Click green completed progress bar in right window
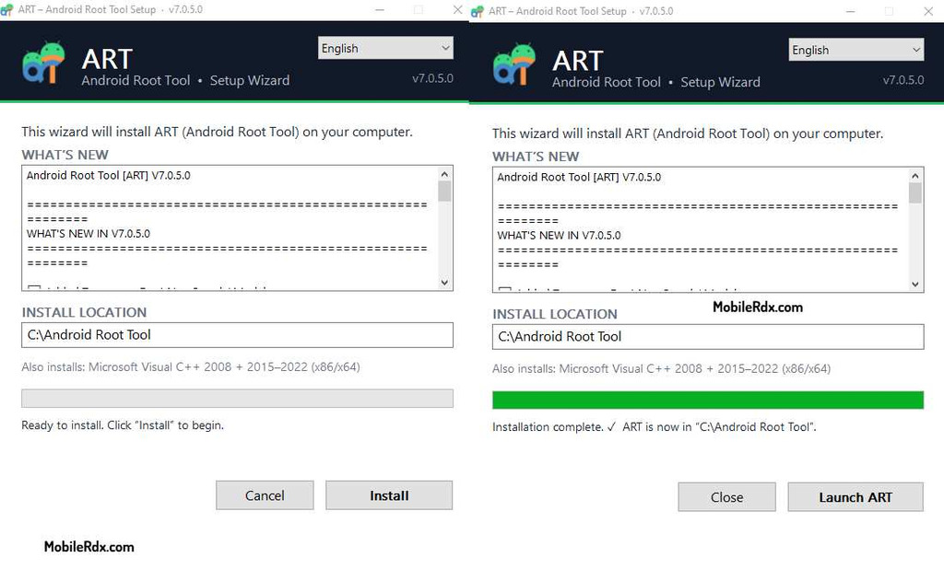 click(708, 400)
